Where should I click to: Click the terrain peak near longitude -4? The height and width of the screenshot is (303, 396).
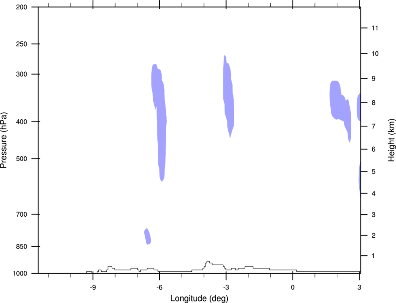coord(208,262)
